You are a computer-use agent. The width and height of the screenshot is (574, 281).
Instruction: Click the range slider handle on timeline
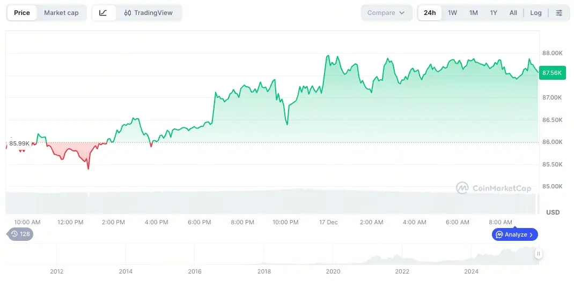538,254
